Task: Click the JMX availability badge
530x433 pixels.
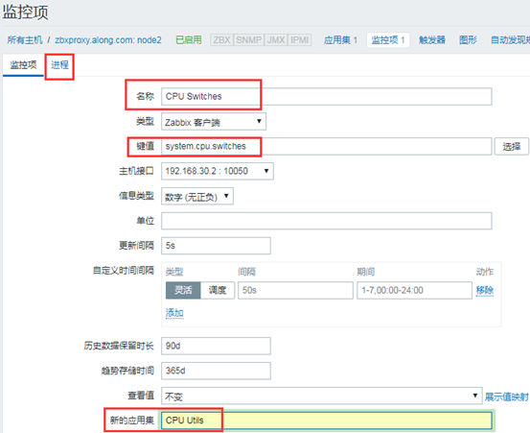Action: 276,40
